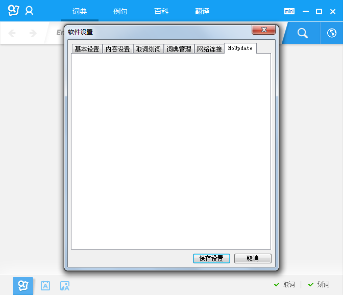This screenshot has height=295, width=343.
Task: Switch to mini mode
Action: (x=289, y=11)
